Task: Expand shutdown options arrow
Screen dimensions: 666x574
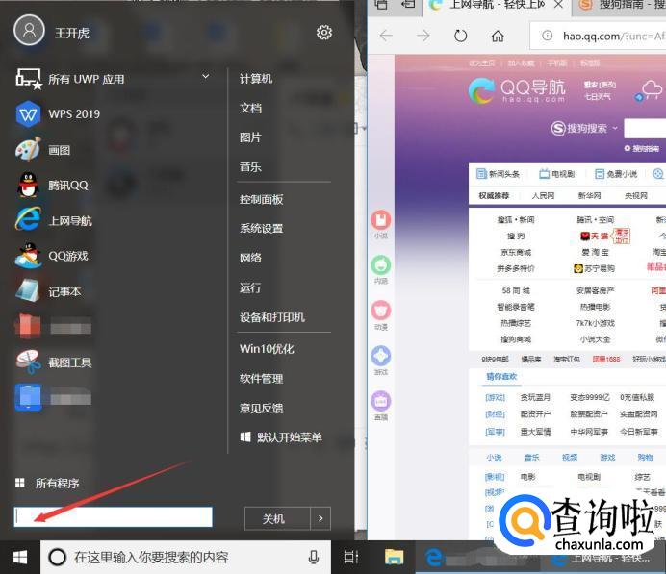Action: [320, 518]
